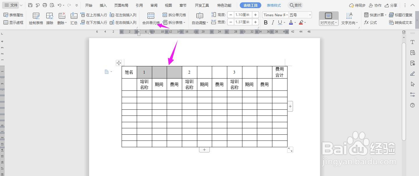
Task: Open 表格属性 table properties
Action: click(13, 15)
